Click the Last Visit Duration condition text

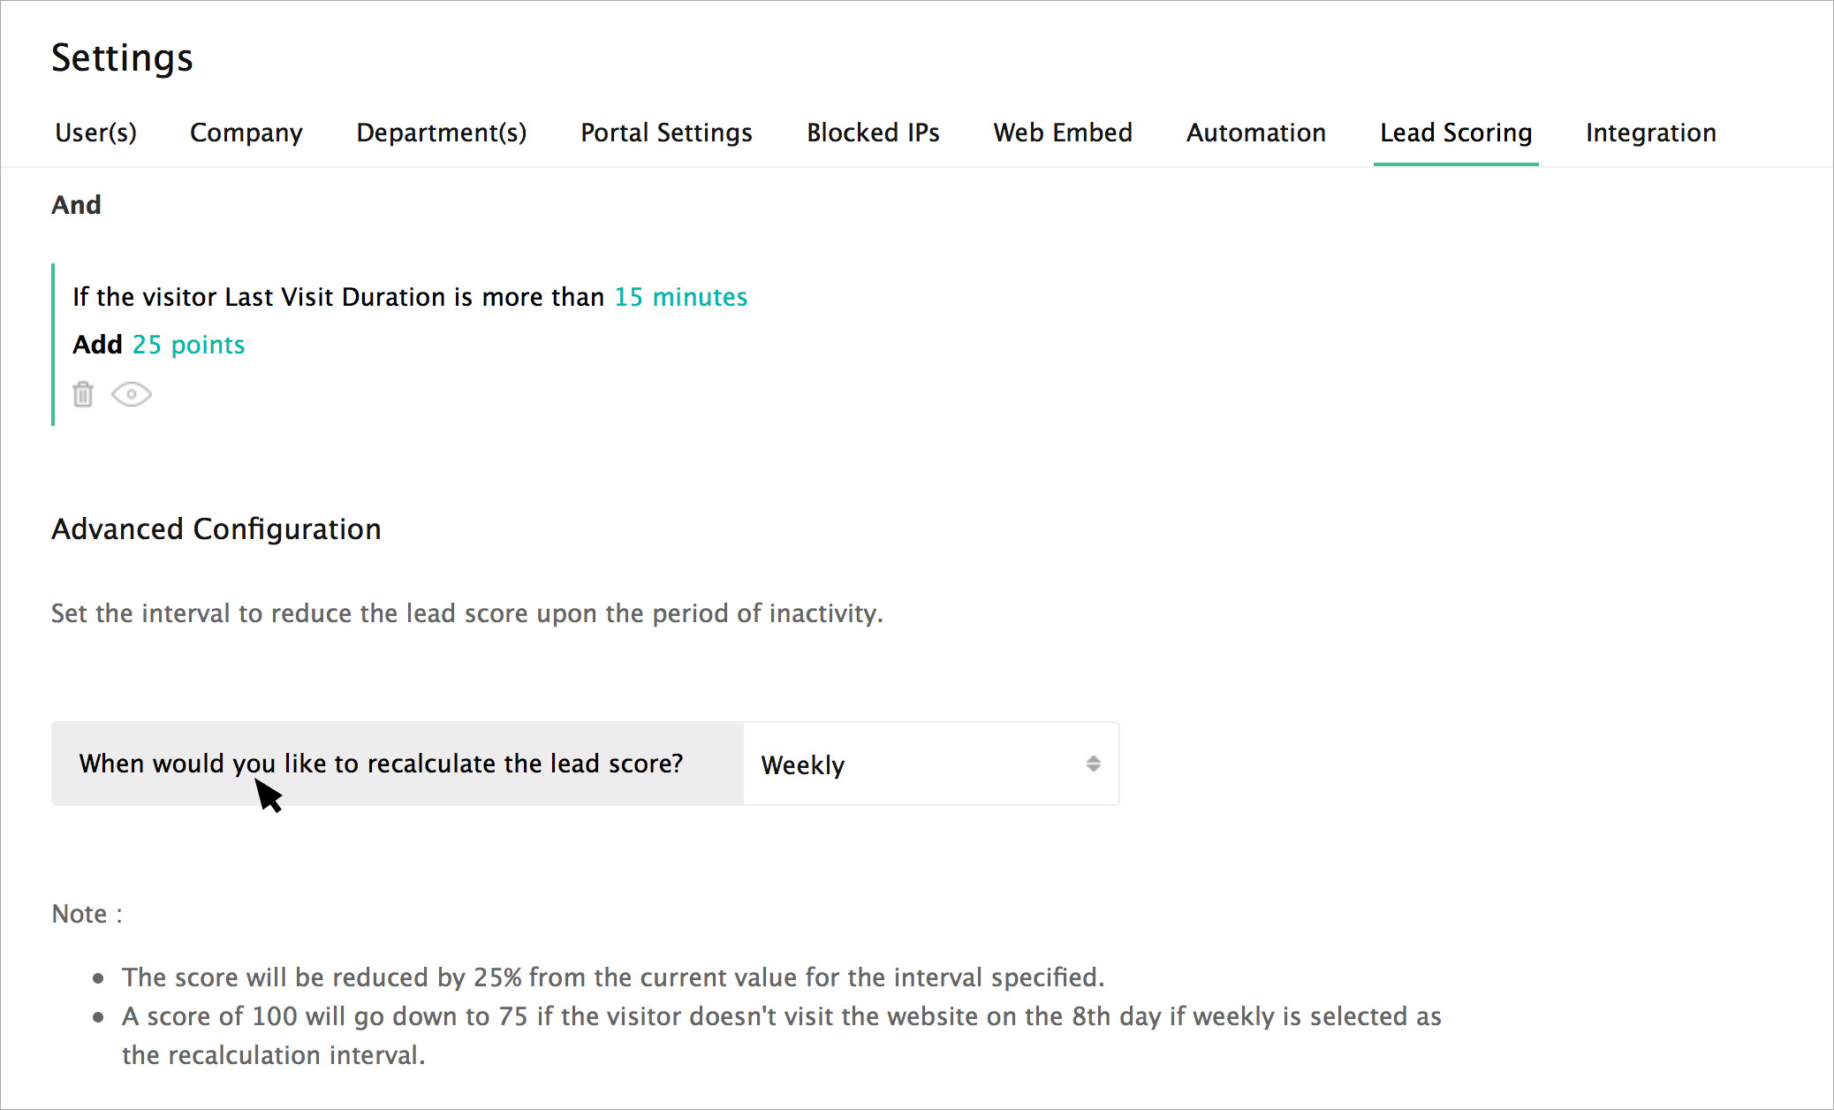(337, 297)
